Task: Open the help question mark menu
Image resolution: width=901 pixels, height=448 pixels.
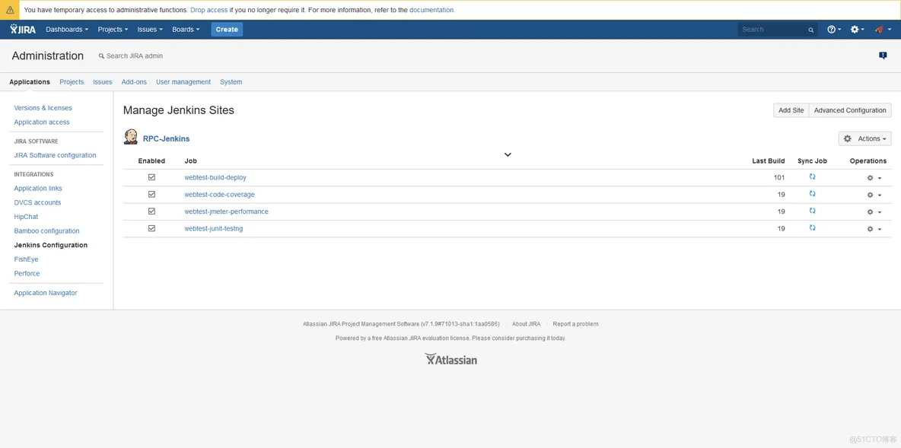Action: (834, 30)
